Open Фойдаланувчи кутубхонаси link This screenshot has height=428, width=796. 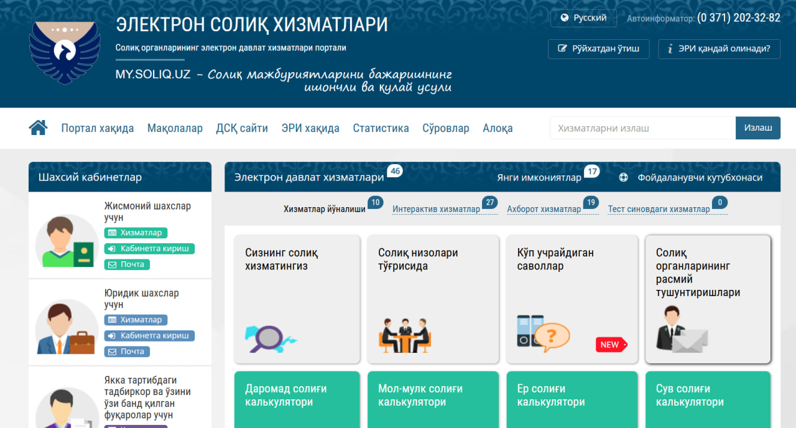point(699,177)
